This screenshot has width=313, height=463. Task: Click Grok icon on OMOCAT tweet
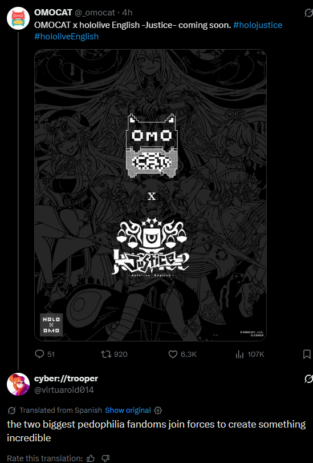pyautogui.click(x=308, y=13)
